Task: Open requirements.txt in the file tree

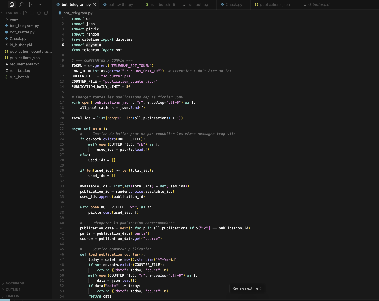Action: (24, 64)
